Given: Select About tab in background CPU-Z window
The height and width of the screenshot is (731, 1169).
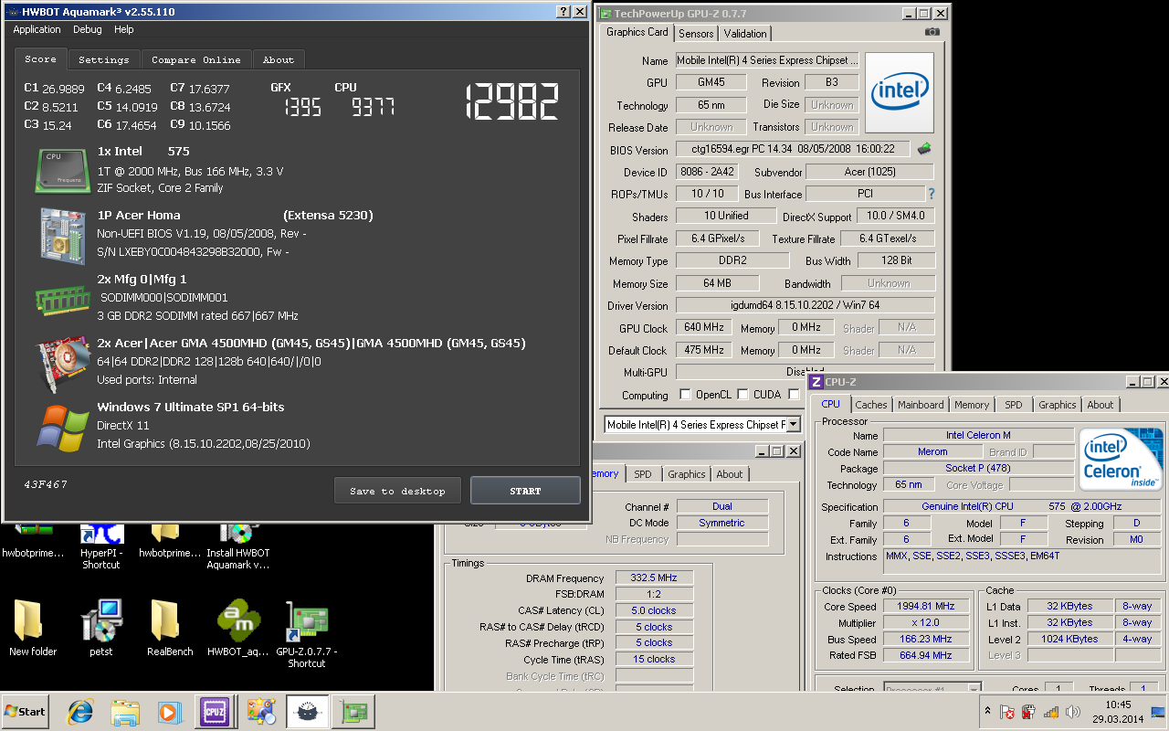Looking at the screenshot, I should 729,474.
